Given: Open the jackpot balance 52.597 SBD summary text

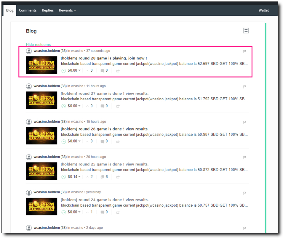Looking at the screenshot, I should pyautogui.click(x=154, y=64).
